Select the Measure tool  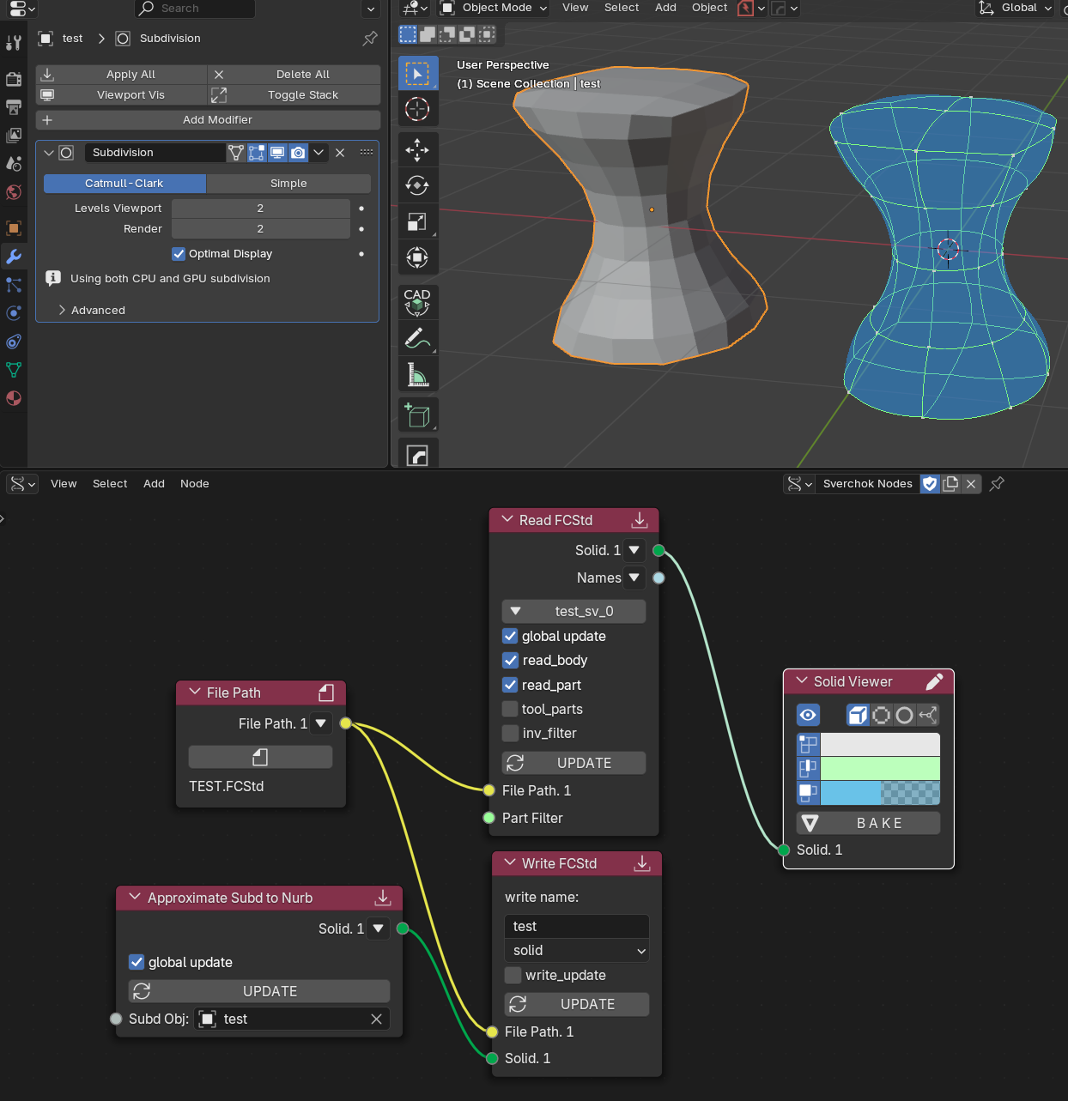coord(417,374)
